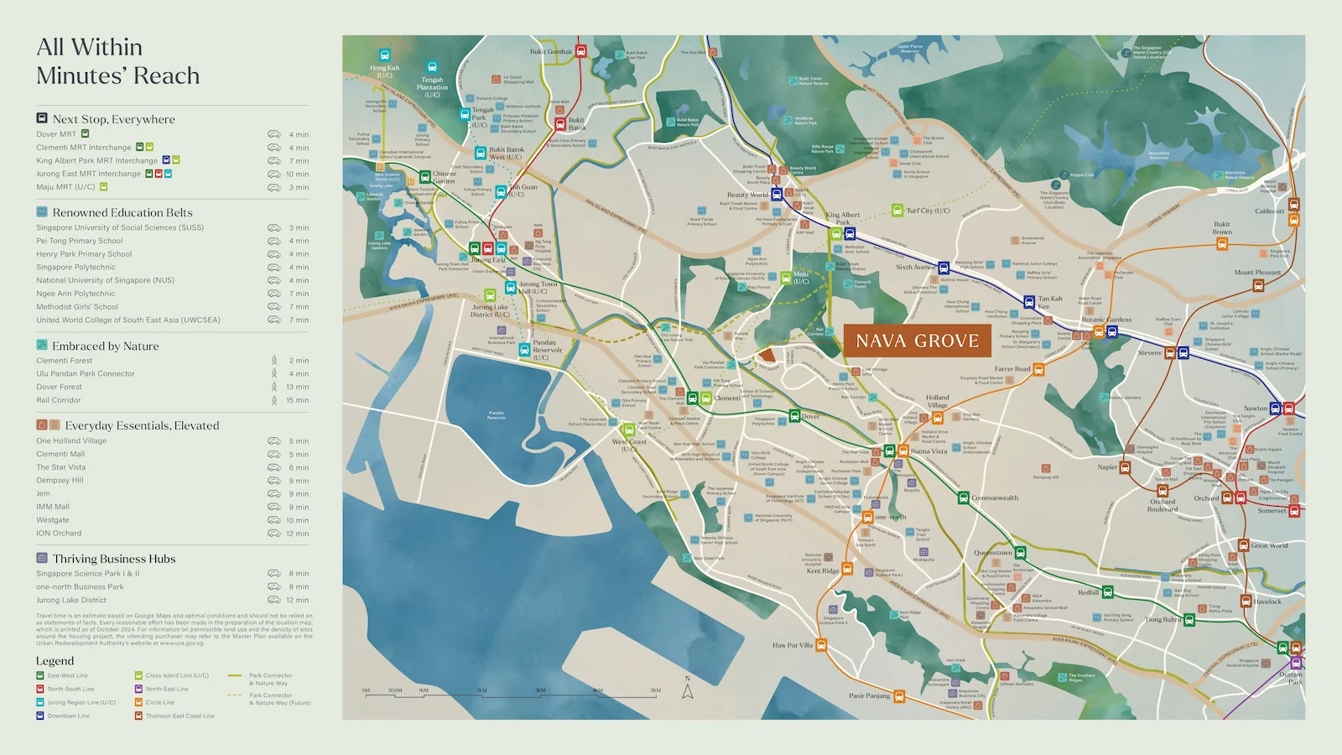Viewport: 1342px width, 755px height.
Task: Click the Downtown Line legend icon
Action: [39, 716]
